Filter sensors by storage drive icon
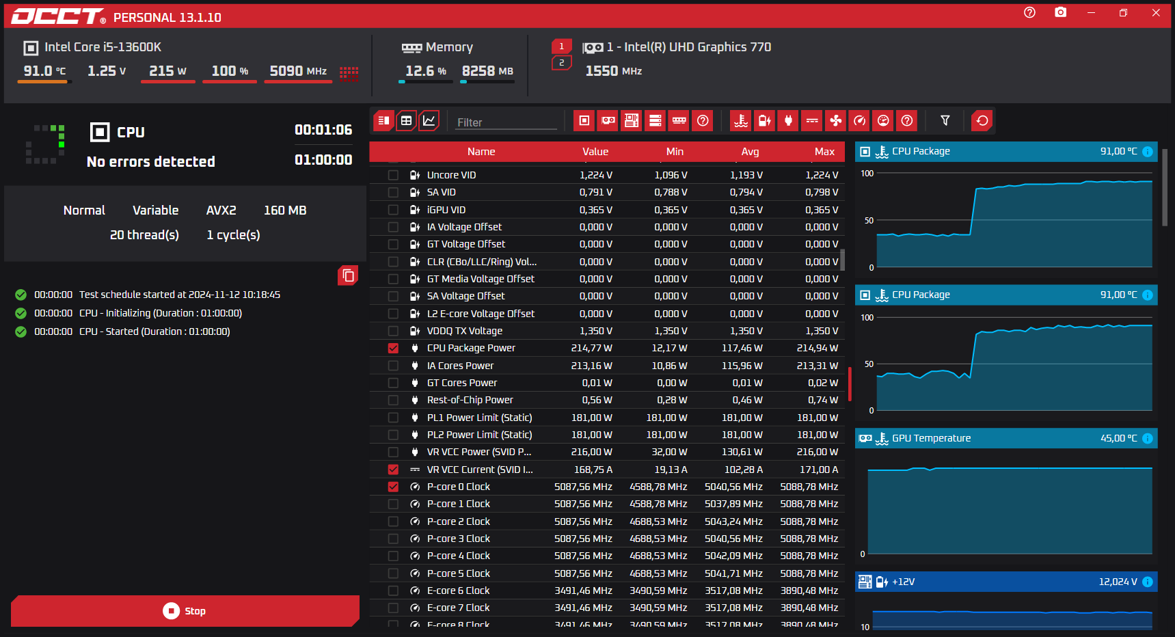The image size is (1175, 637). pyautogui.click(x=656, y=121)
